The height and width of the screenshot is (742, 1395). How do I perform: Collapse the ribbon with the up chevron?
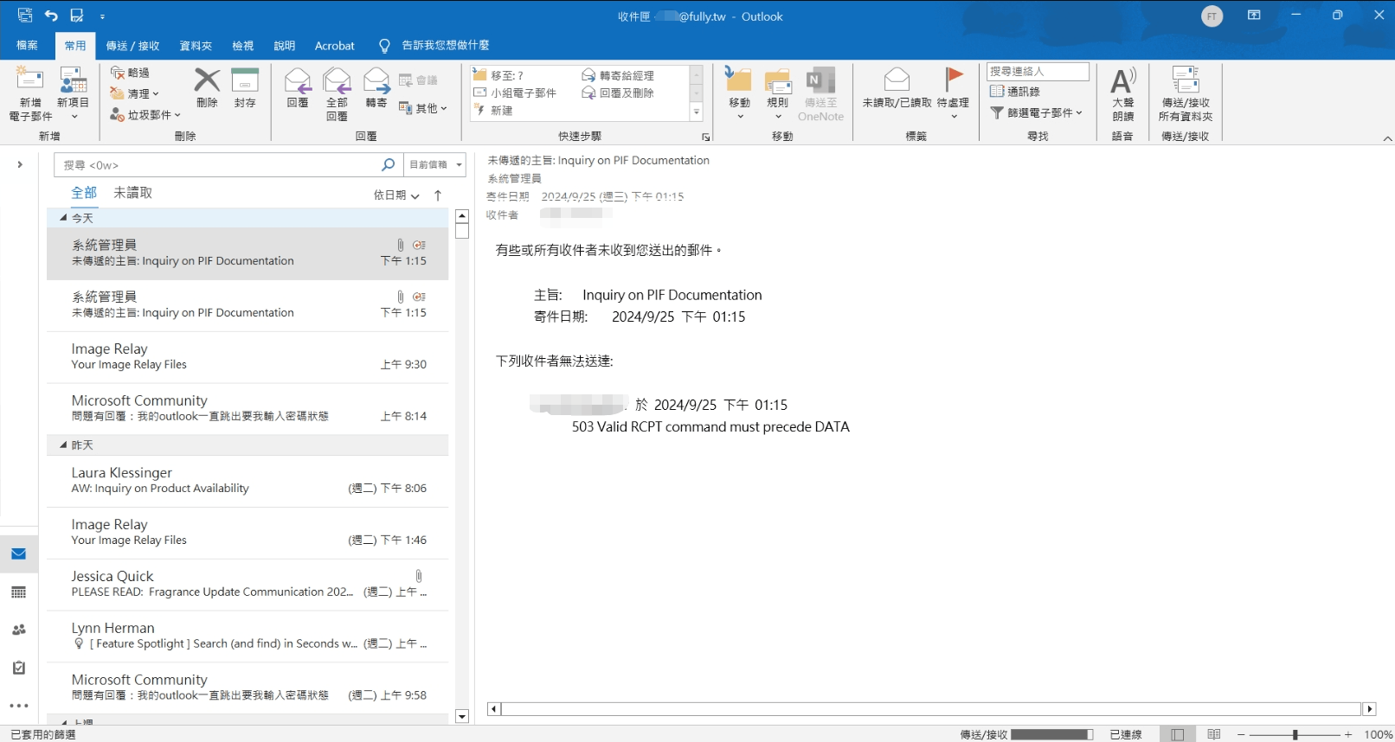(x=1387, y=138)
